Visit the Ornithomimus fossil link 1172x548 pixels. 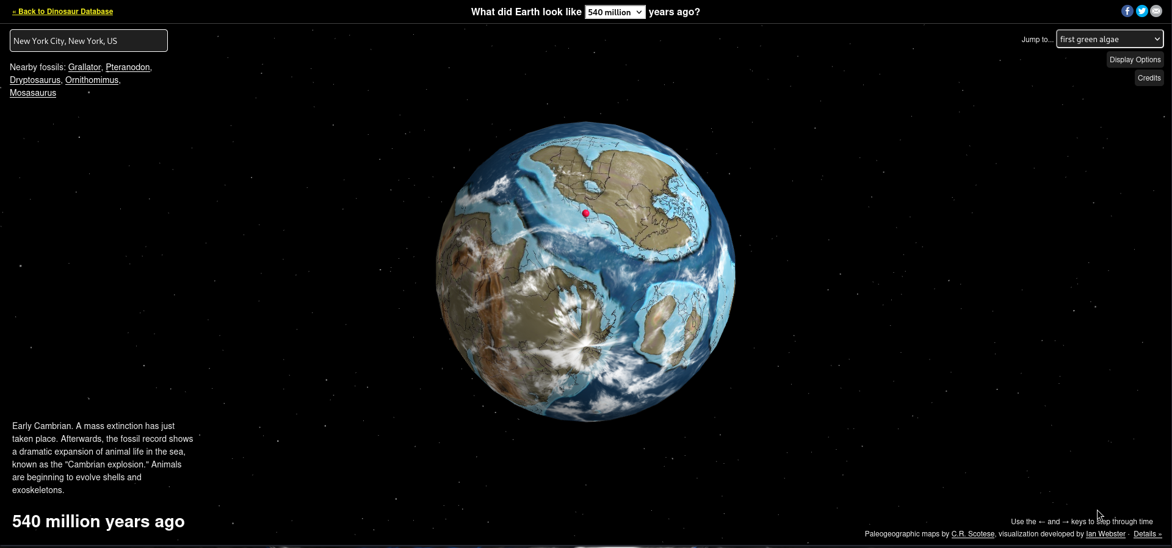tap(92, 80)
